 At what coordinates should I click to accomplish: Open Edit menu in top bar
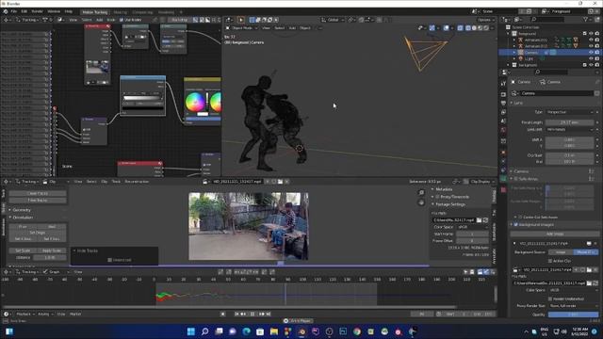(24, 11)
